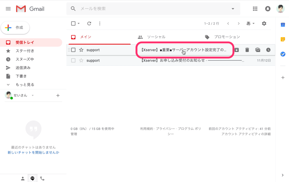Star the first support email
The width and height of the screenshot is (289, 182).
81,50
